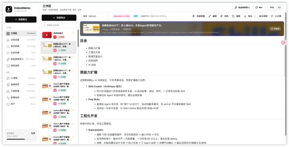Open 关于 About in the sidebar
This screenshot has width=289, height=147.
click(x=21, y=104)
